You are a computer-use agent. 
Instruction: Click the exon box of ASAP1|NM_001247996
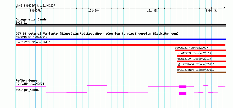tap(182, 87)
